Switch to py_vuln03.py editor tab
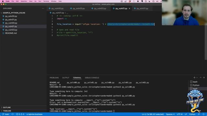 (x=100, y=8)
